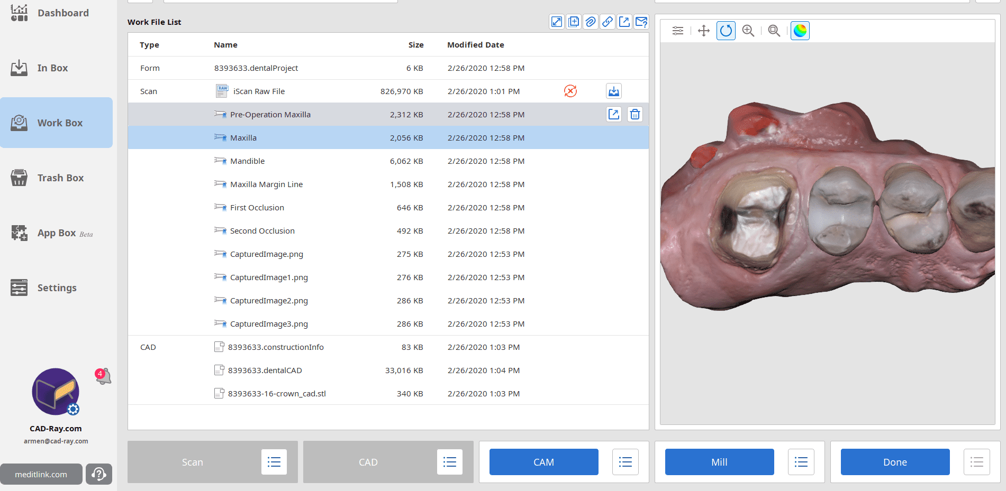Click the envelope question mark icon
The width and height of the screenshot is (1006, 491).
tap(641, 22)
